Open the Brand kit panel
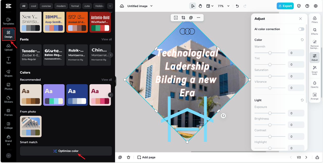 (8, 140)
